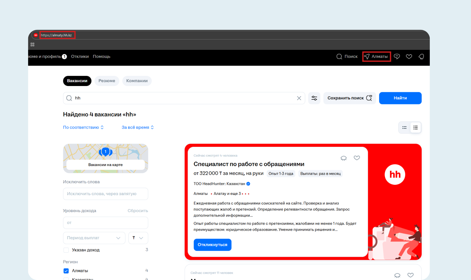Screen dimensions: 471x280
Task: Open favorites heart icon in header
Action: (x=409, y=56)
